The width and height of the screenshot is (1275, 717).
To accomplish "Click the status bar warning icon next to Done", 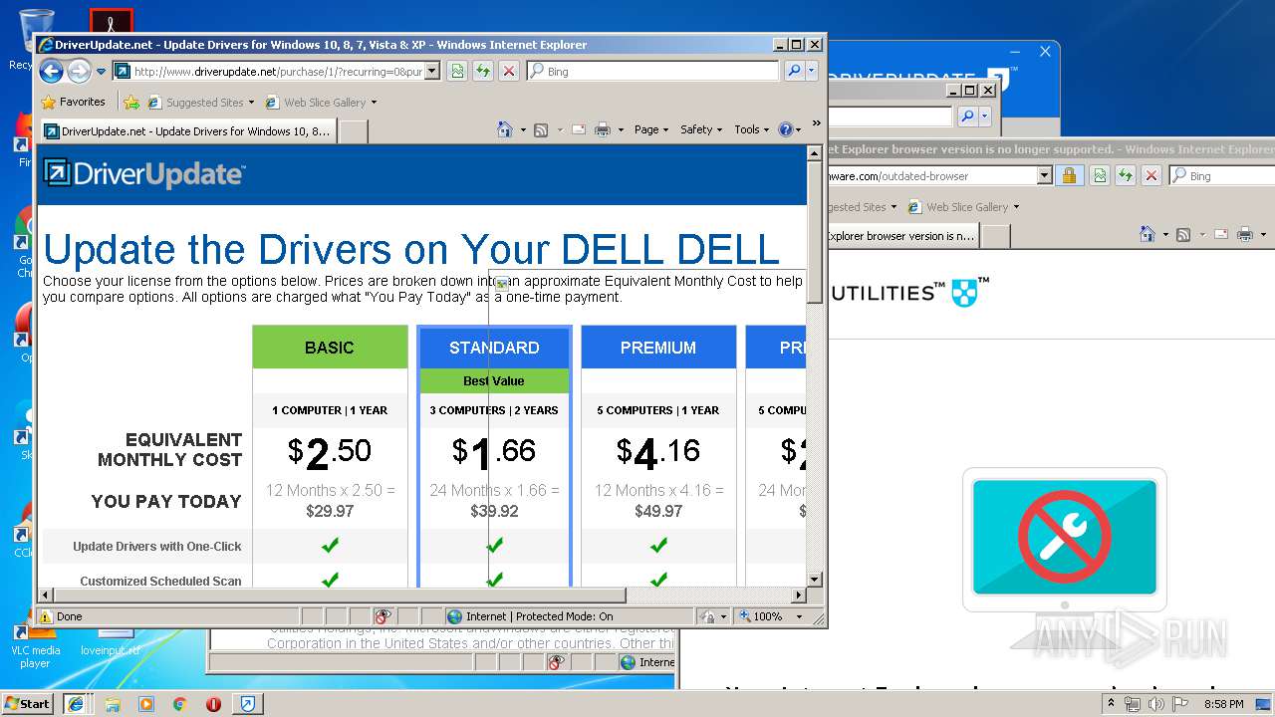I will [46, 616].
